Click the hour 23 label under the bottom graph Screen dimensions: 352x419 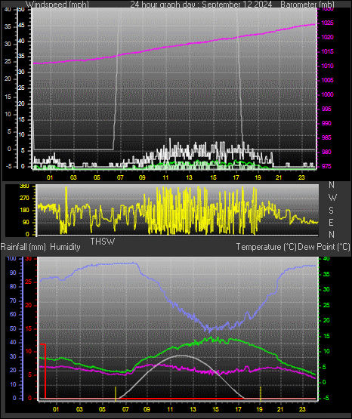302,409
